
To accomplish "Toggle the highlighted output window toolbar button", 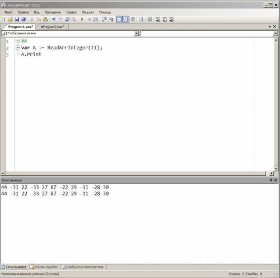I will [119, 19].
